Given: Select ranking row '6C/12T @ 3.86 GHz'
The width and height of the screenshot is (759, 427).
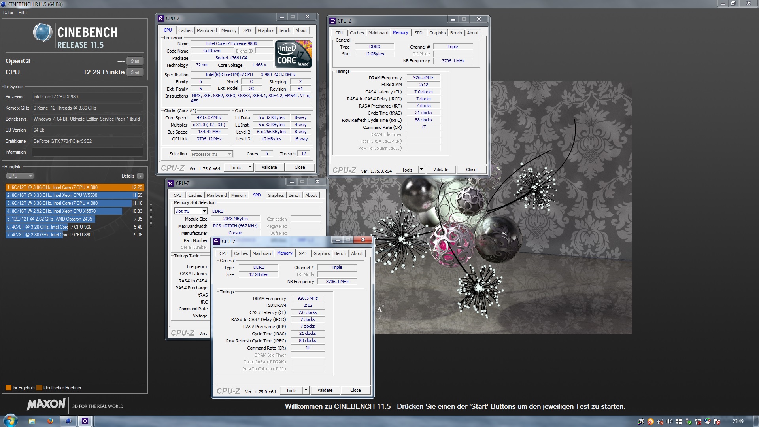Looking at the screenshot, I should pyautogui.click(x=75, y=187).
